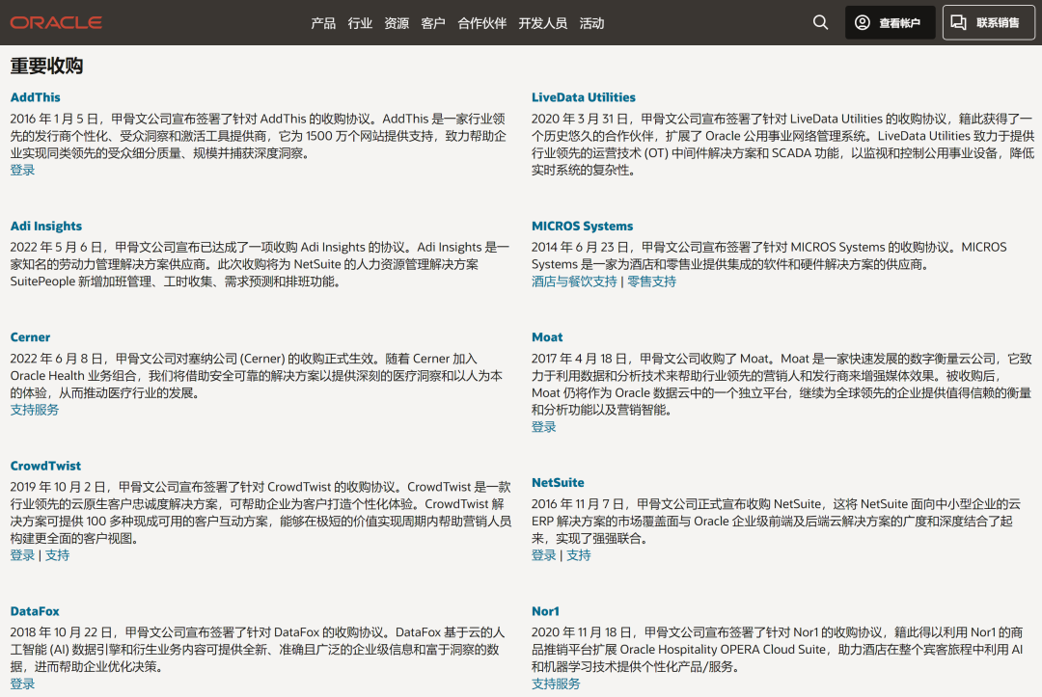The width and height of the screenshot is (1042, 697).
Task: Open the 开发人员 menu
Action: (542, 23)
